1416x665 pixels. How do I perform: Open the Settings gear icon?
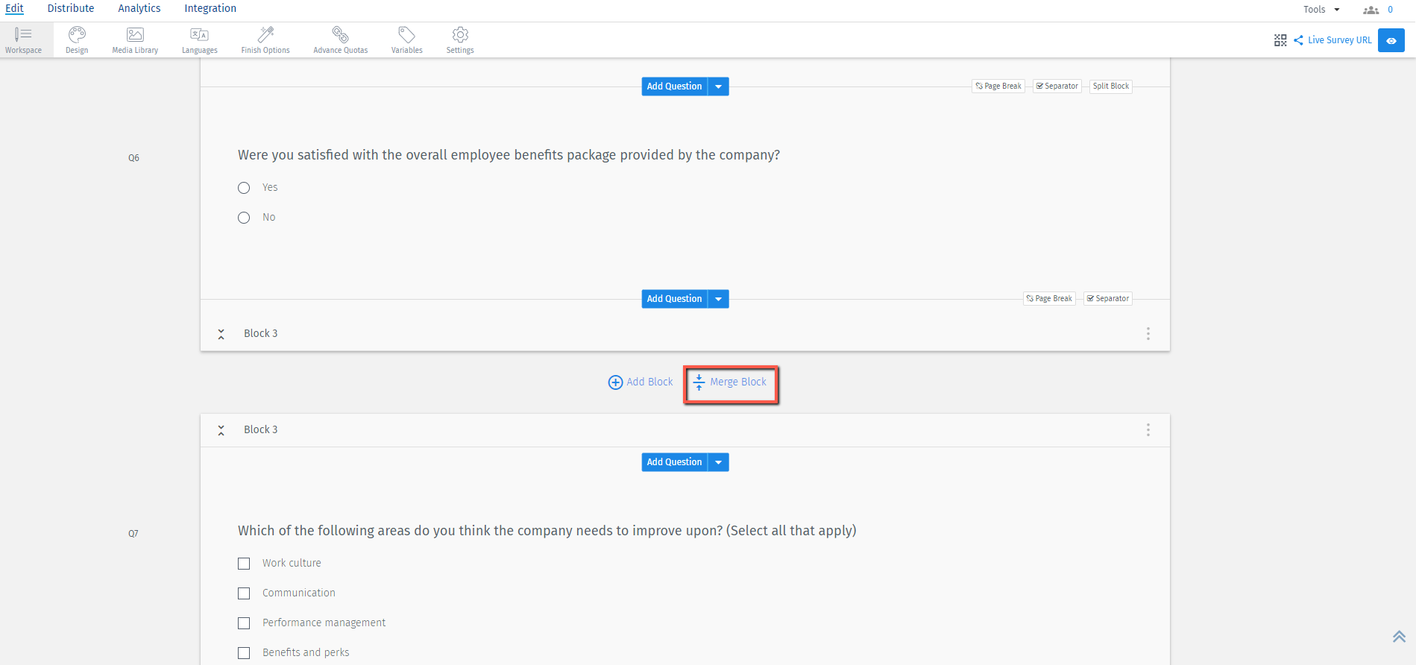pos(460,35)
